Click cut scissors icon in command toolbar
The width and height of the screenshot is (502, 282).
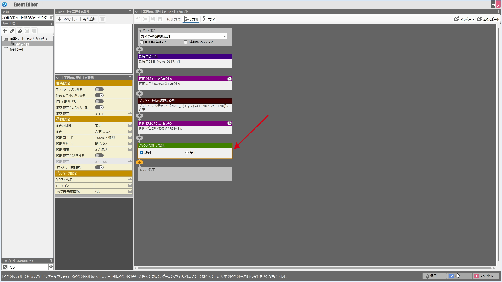(145, 19)
